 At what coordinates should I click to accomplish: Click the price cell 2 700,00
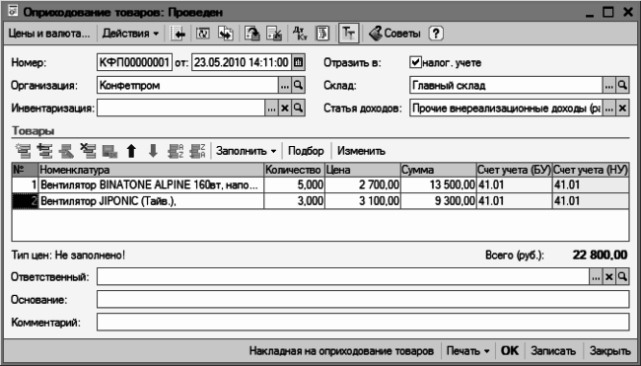(x=362, y=185)
